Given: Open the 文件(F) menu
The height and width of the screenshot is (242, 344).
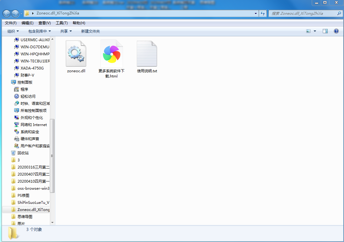Looking at the screenshot, I should pyautogui.click(x=11, y=23).
